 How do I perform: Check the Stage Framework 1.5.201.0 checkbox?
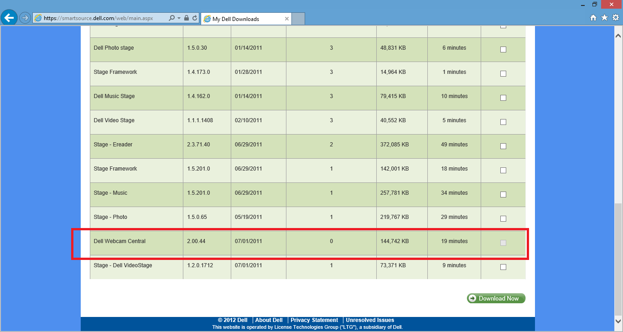pos(503,170)
